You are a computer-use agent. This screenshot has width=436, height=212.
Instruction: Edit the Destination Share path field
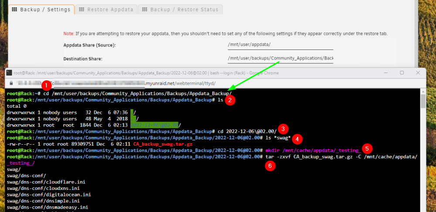pyautogui.click(x=280, y=59)
